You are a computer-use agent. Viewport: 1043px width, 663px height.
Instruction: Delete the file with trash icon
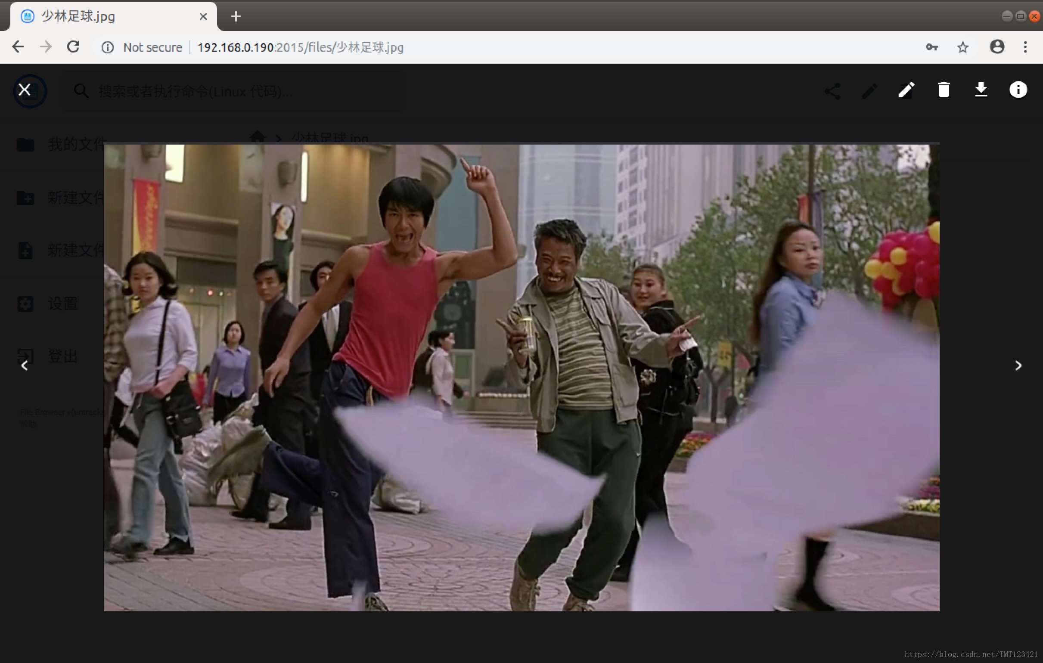coord(944,90)
